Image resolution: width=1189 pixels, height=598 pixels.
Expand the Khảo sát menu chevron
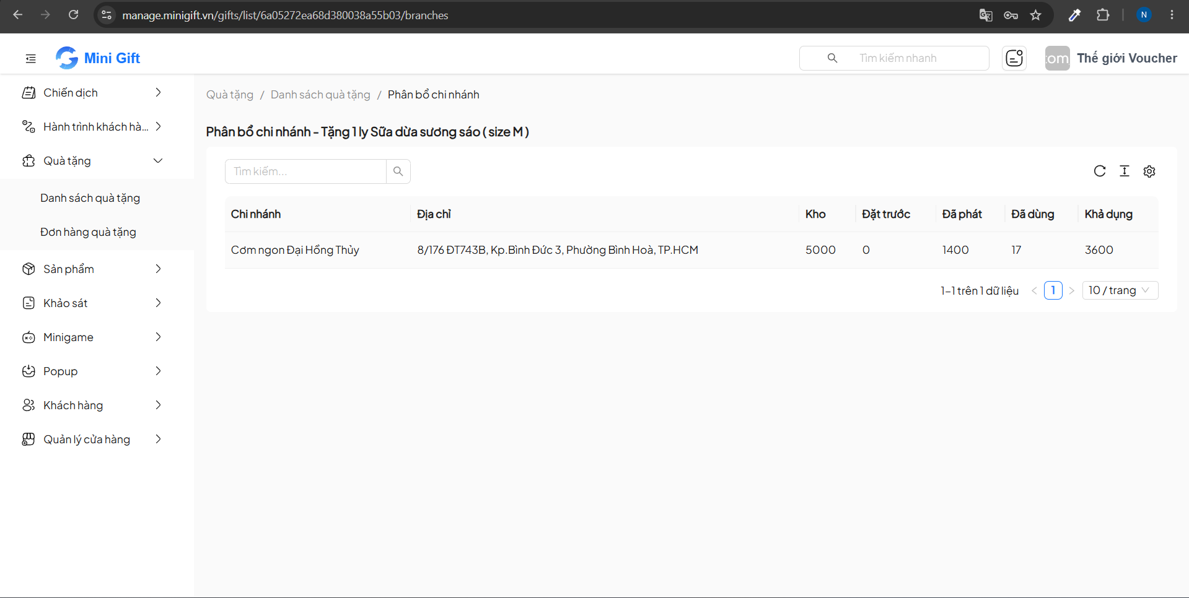click(158, 303)
